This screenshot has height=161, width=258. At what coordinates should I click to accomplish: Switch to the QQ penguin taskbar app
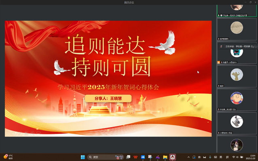click(x=172, y=157)
